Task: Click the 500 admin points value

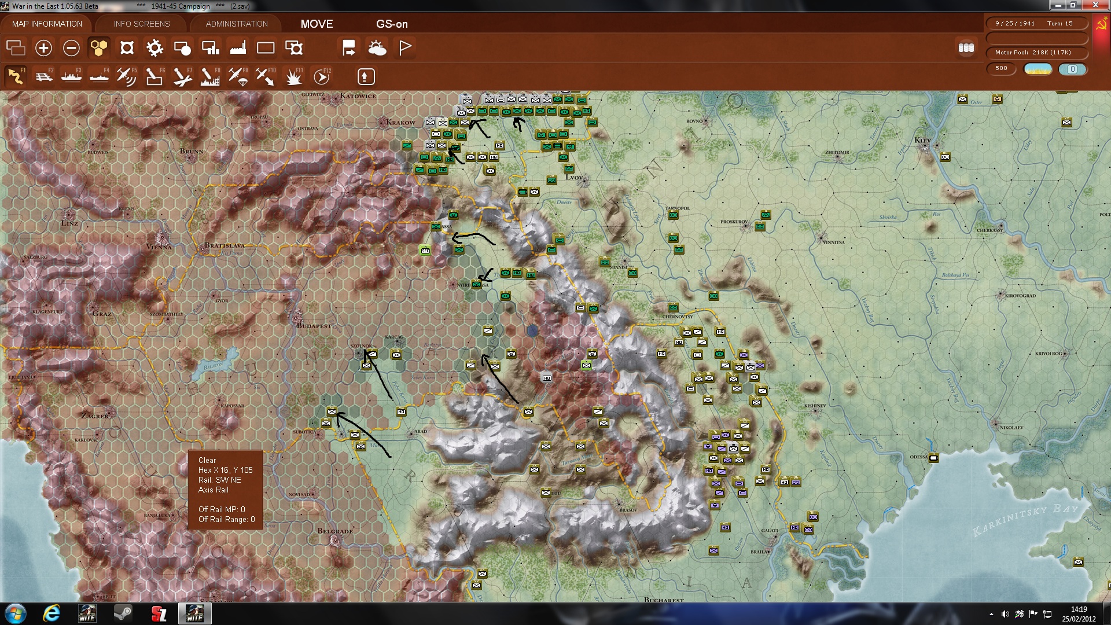Action: pos(1001,68)
